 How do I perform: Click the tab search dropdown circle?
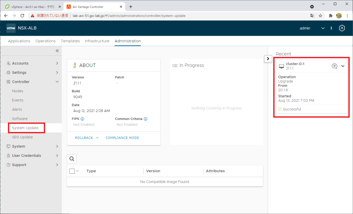[312, 6]
